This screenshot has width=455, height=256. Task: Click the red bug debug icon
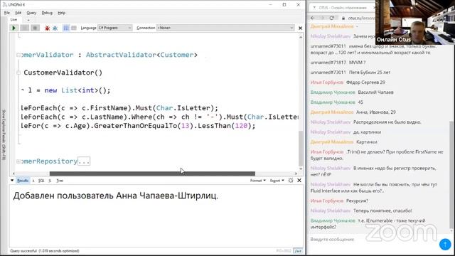point(47,28)
